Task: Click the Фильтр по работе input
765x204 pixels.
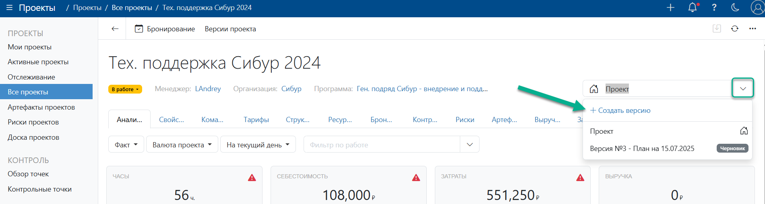Action: (382, 145)
